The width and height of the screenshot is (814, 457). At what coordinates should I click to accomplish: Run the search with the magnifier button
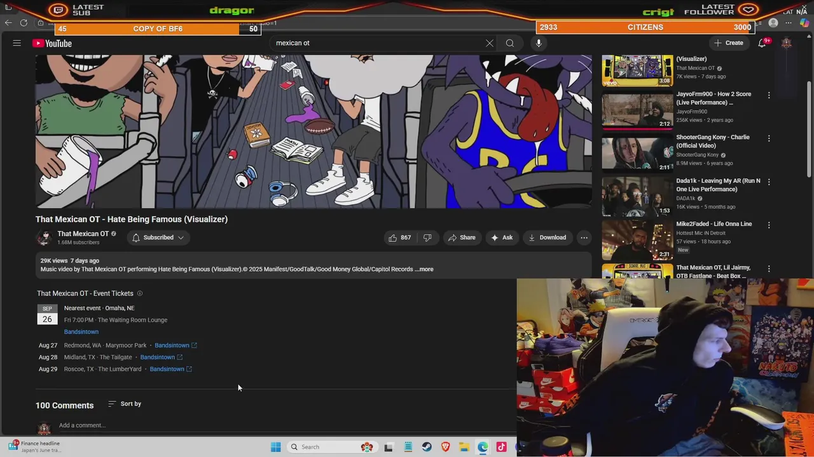[x=510, y=43]
